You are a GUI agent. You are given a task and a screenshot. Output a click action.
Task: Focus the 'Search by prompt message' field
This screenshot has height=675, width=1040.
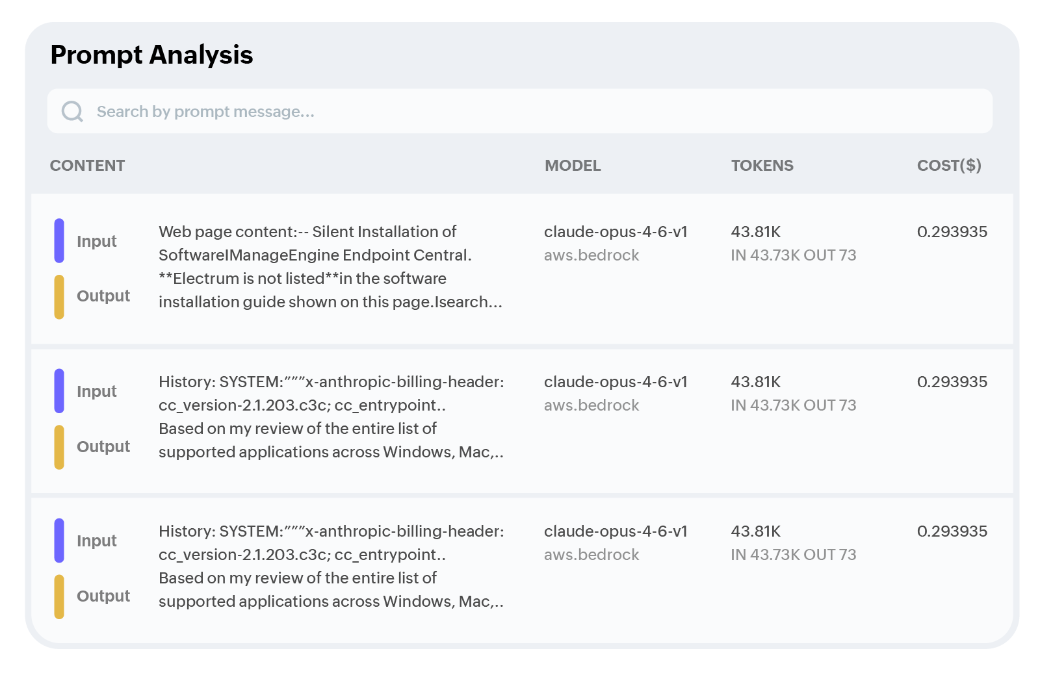tap(519, 111)
